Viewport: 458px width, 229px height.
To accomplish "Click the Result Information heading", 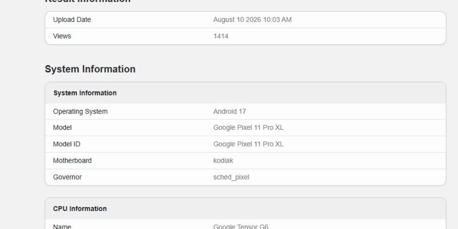I will [x=88, y=1].
